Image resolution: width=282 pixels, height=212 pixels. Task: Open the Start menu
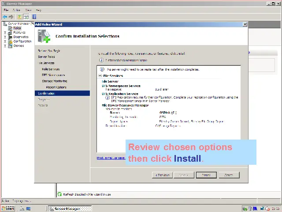pyautogui.click(x=8, y=208)
